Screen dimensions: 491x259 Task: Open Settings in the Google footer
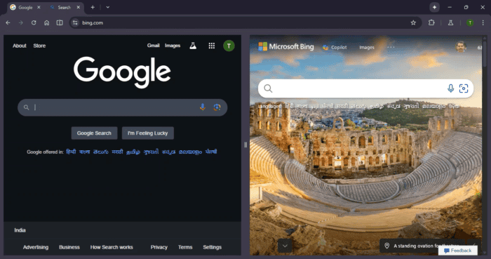(212, 247)
